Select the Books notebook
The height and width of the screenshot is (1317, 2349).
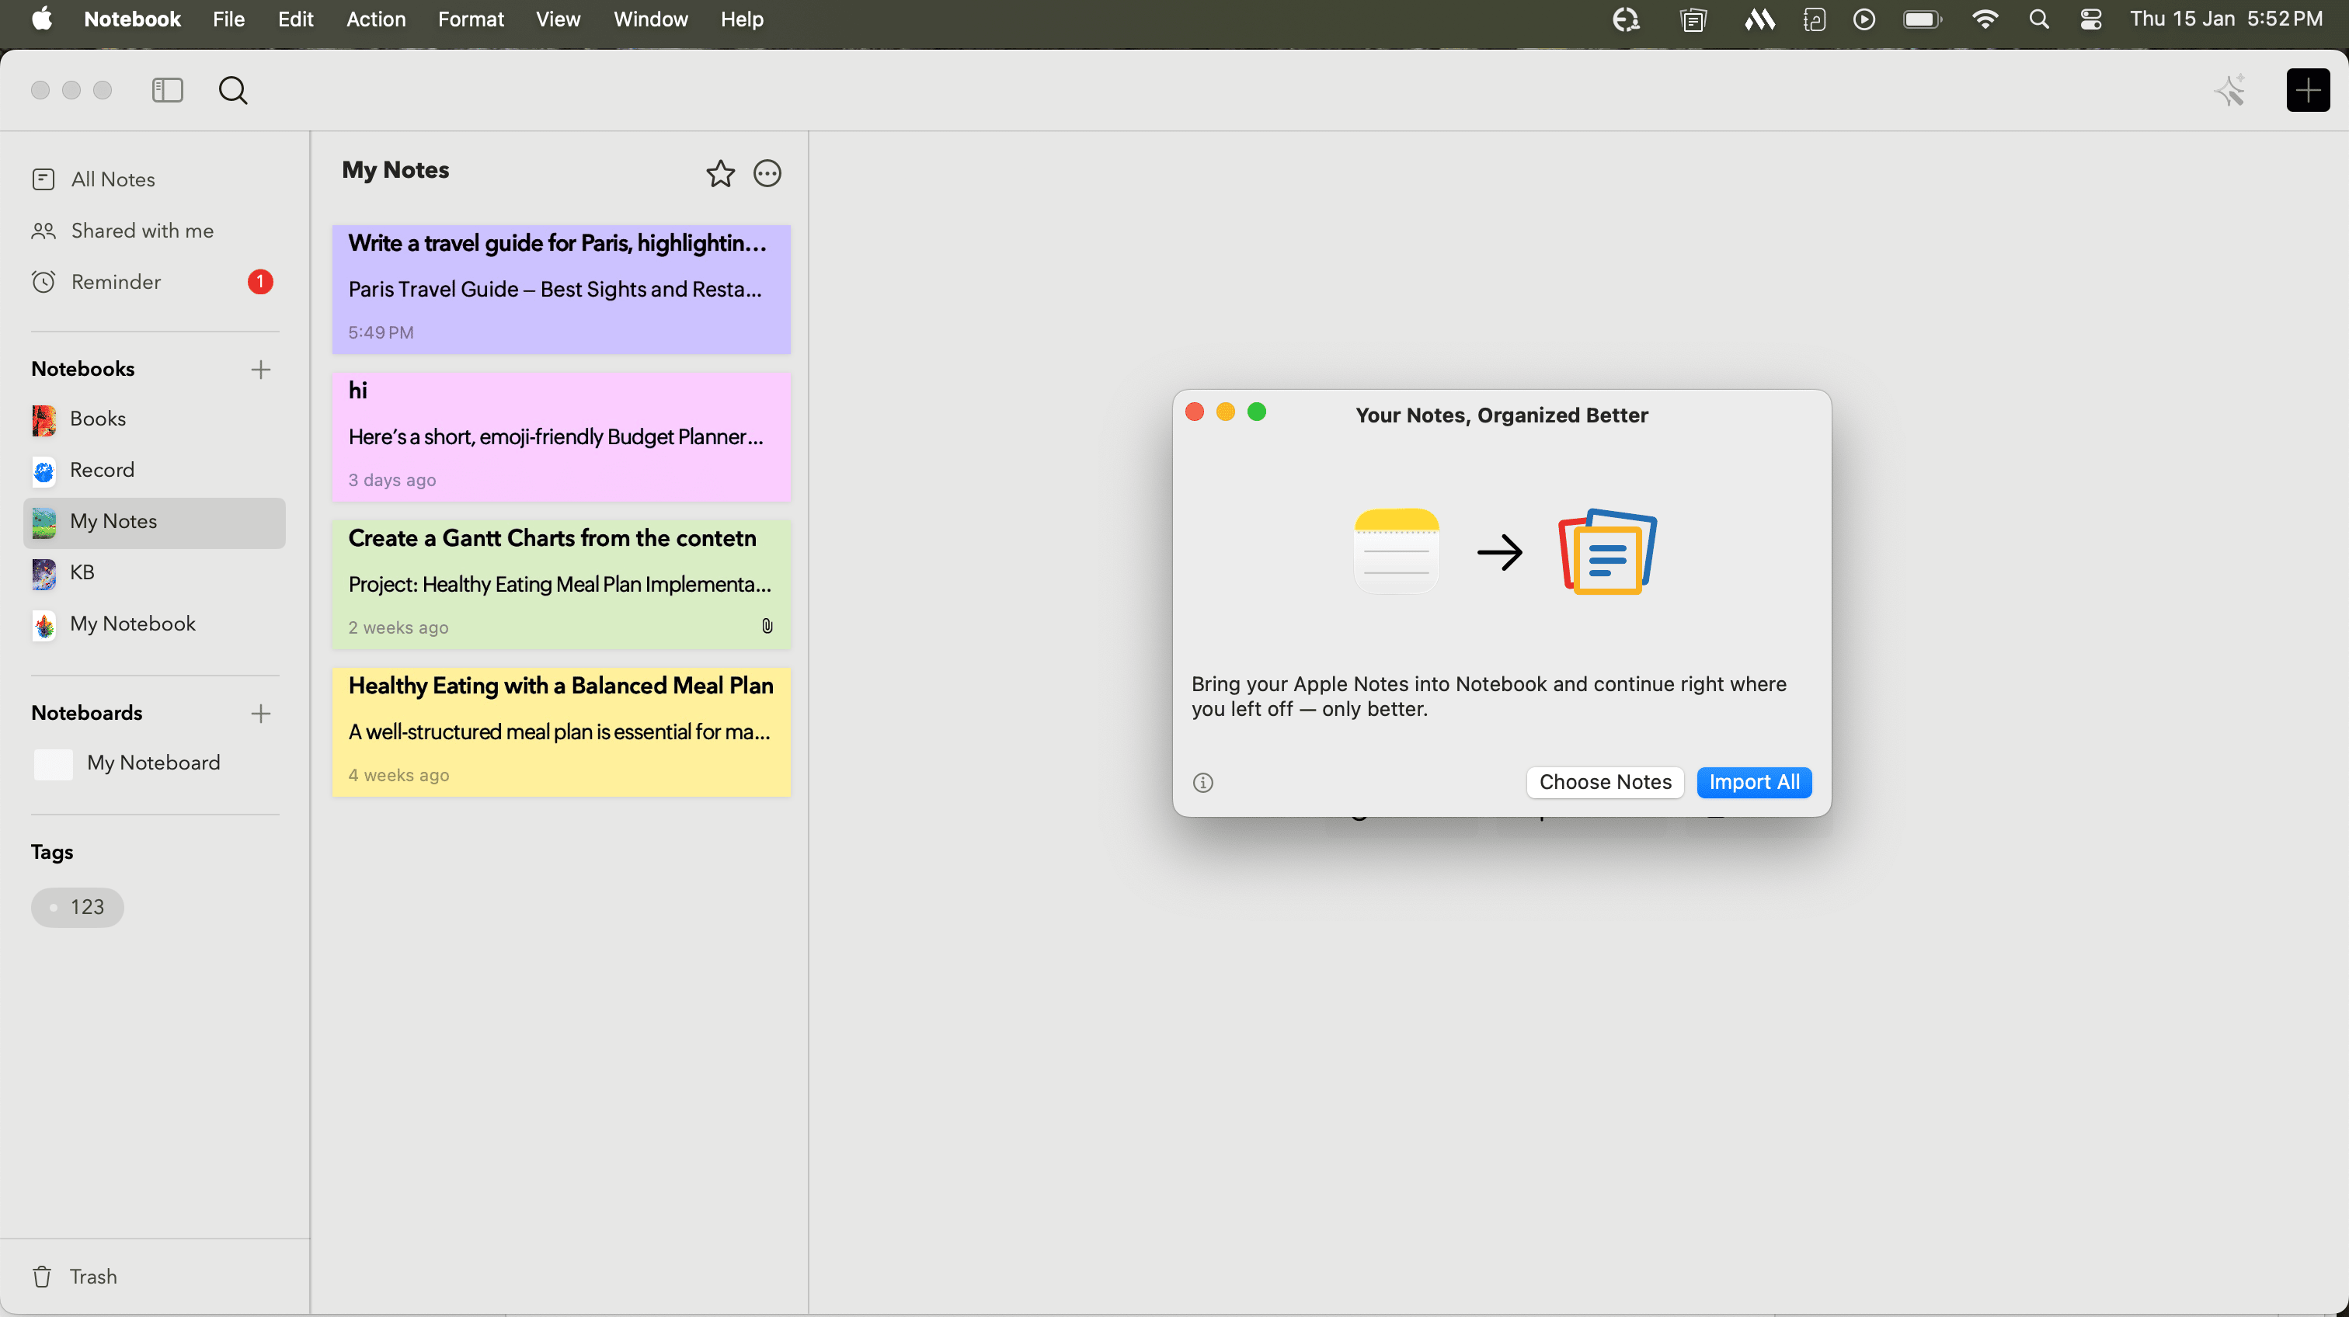pos(98,419)
